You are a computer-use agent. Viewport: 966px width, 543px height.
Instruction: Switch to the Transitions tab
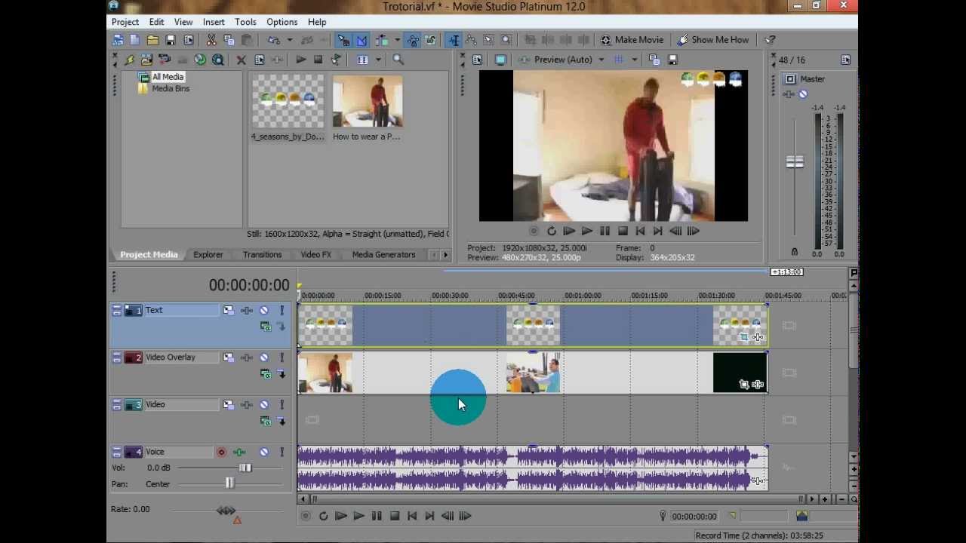[262, 255]
